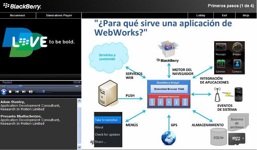Open the Help menu
Viewport: 257px width, 150px height.
click(x=246, y=16)
